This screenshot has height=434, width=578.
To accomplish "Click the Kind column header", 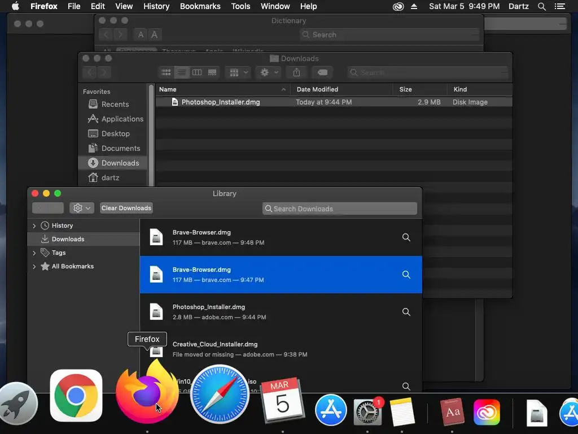I will (480, 89).
